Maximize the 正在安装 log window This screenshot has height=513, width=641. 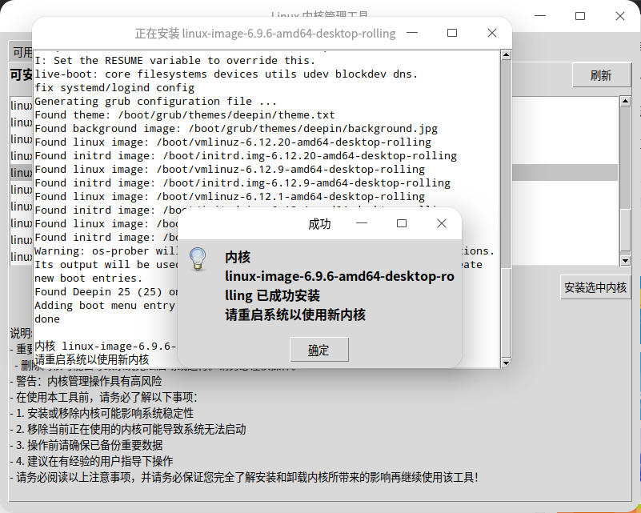452,33
